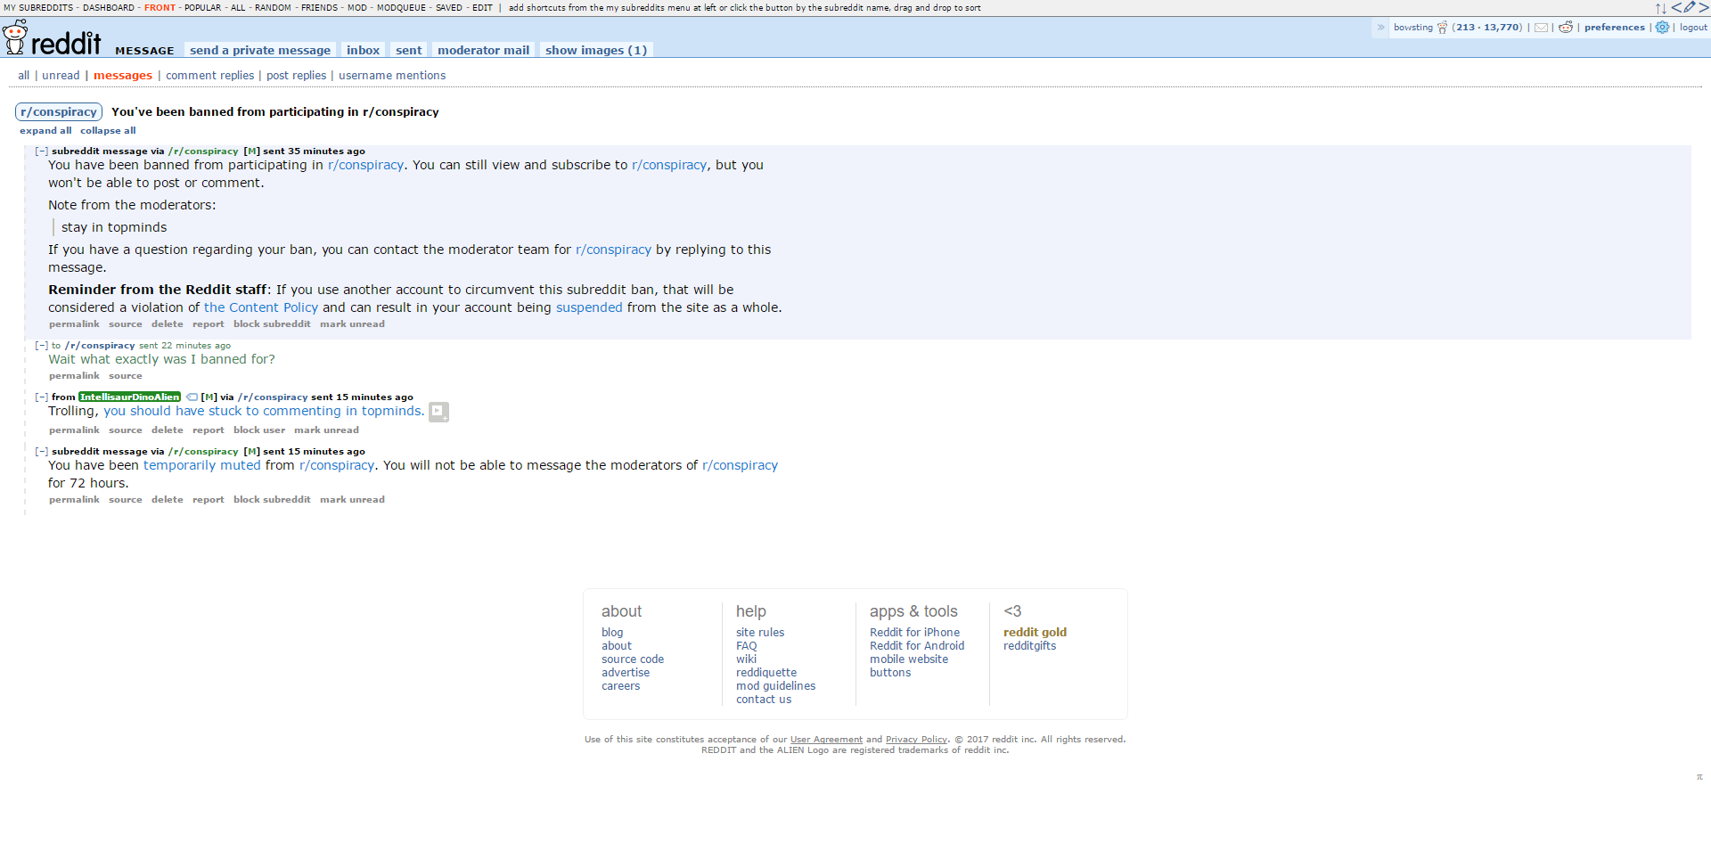Image resolution: width=1711 pixels, height=868 pixels.
Task: Switch to the inbox tab
Action: click(363, 50)
